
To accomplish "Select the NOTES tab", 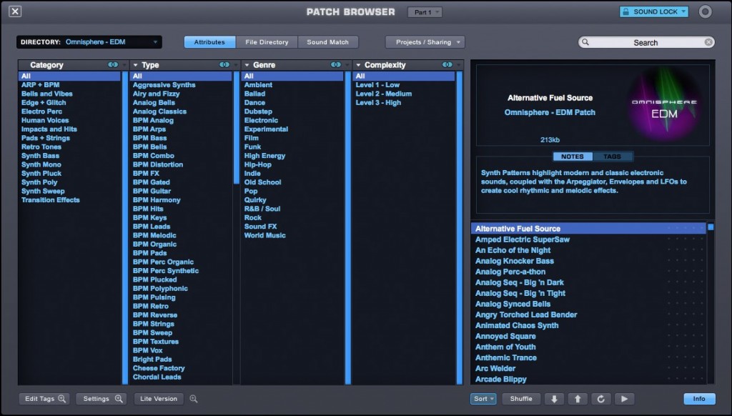I will [x=573, y=157].
